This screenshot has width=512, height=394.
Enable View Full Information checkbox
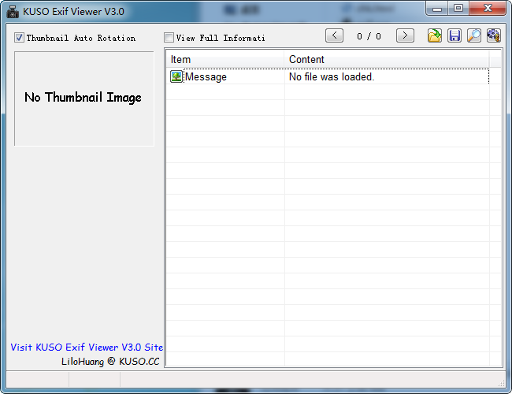point(169,38)
